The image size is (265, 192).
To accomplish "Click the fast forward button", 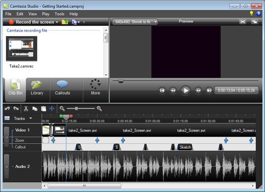I will coord(198,90).
